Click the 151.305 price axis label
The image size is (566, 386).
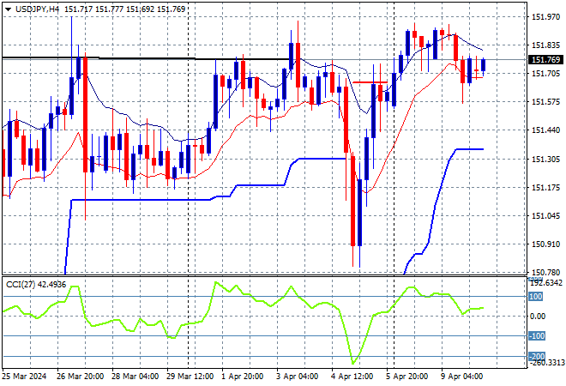point(545,160)
